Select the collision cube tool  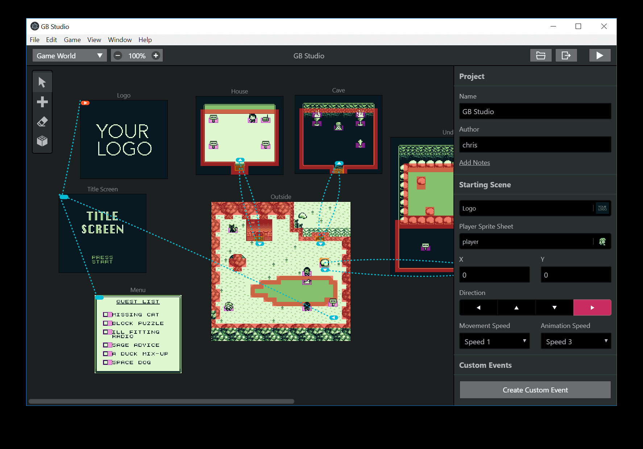pos(42,141)
